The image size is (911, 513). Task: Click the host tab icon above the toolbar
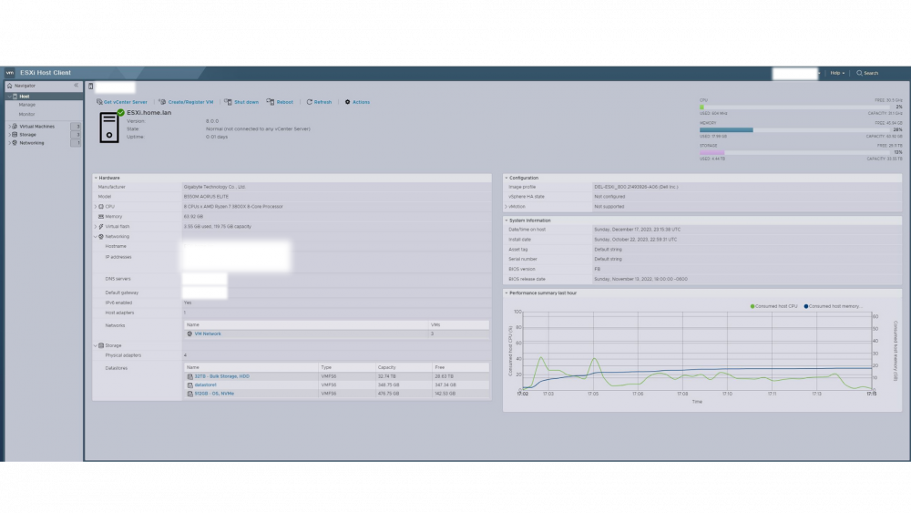pos(90,87)
